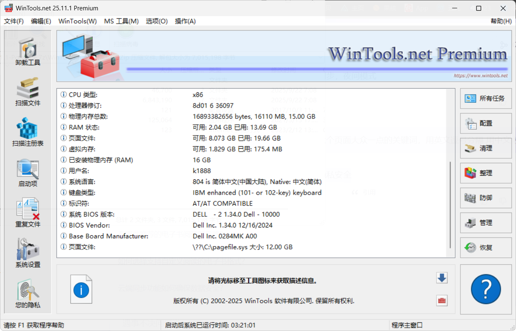Image resolution: width=516 pixels, height=331 pixels.
Task: Click the 8d01 6 36097 processor revision value
Action: (x=213, y=106)
